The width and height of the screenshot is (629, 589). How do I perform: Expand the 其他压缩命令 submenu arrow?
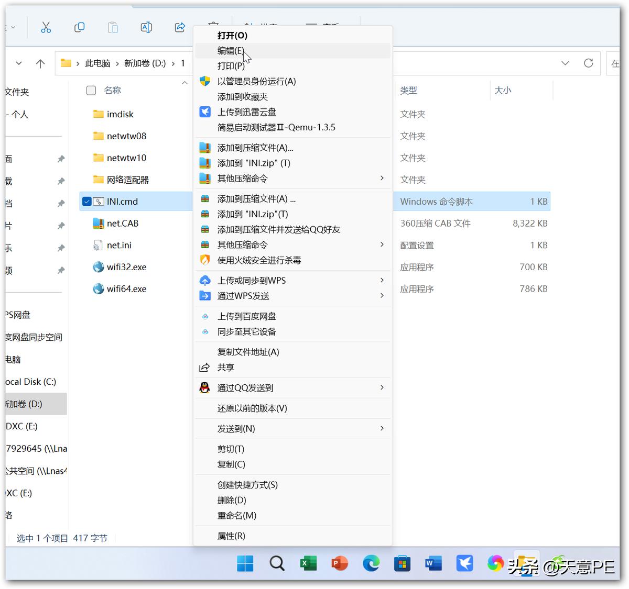pyautogui.click(x=382, y=178)
